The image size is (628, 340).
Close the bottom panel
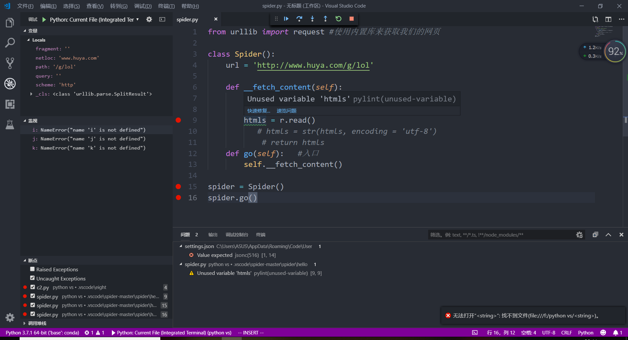click(621, 235)
